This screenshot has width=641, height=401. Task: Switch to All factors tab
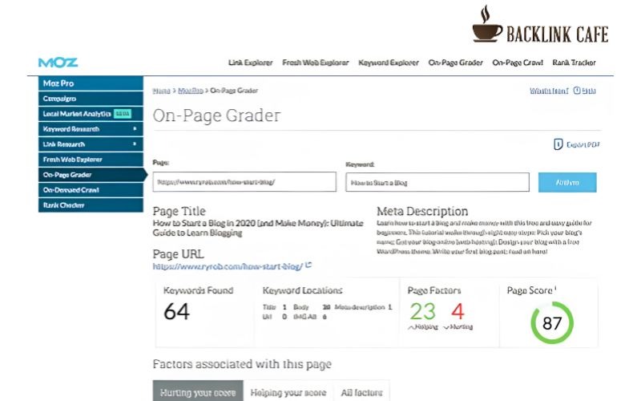[361, 391]
